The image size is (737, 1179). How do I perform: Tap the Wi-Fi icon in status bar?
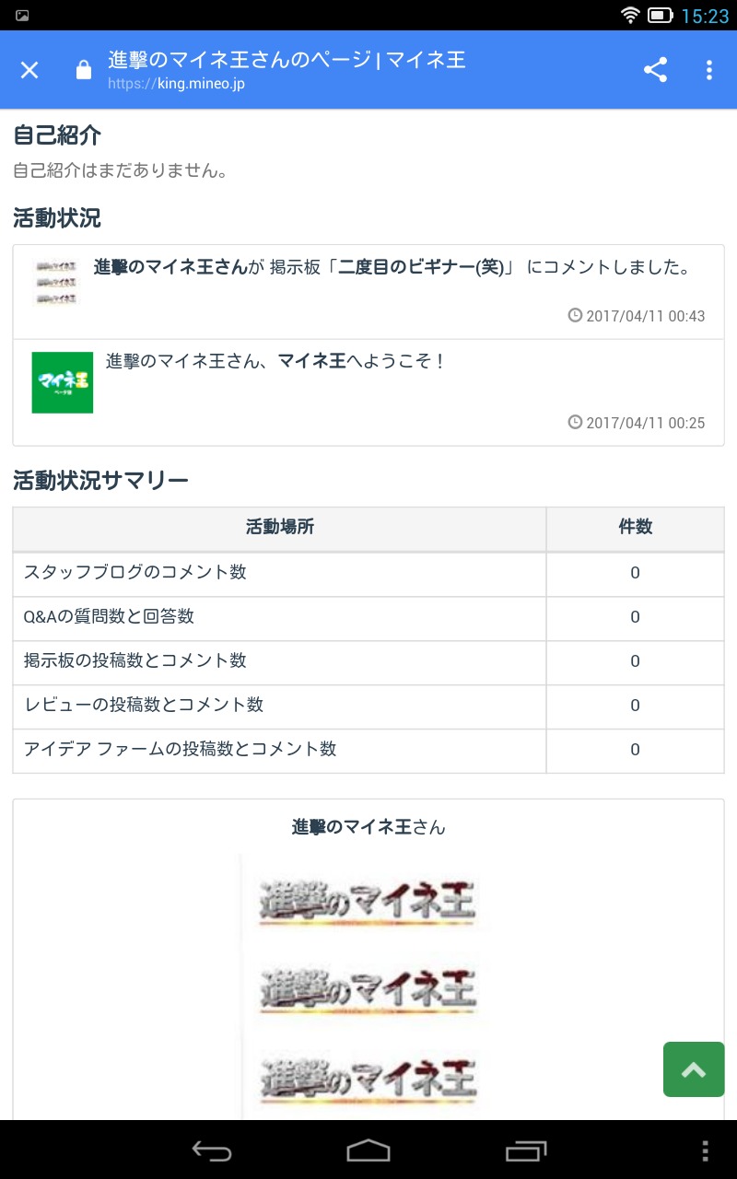630,16
